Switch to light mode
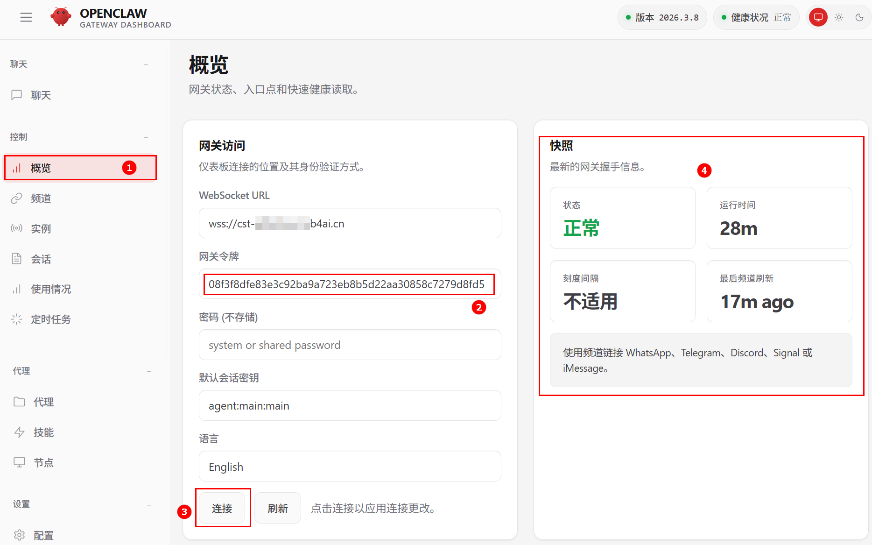The image size is (872, 545). 839,17
